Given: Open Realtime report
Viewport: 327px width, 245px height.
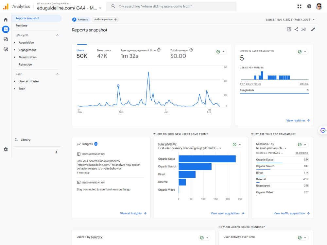Looking at the screenshot, I should [21, 25].
